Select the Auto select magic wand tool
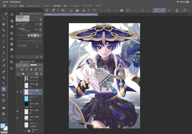Image resolution: width=192 pixels, height=134 pixels. click(x=4, y=47)
